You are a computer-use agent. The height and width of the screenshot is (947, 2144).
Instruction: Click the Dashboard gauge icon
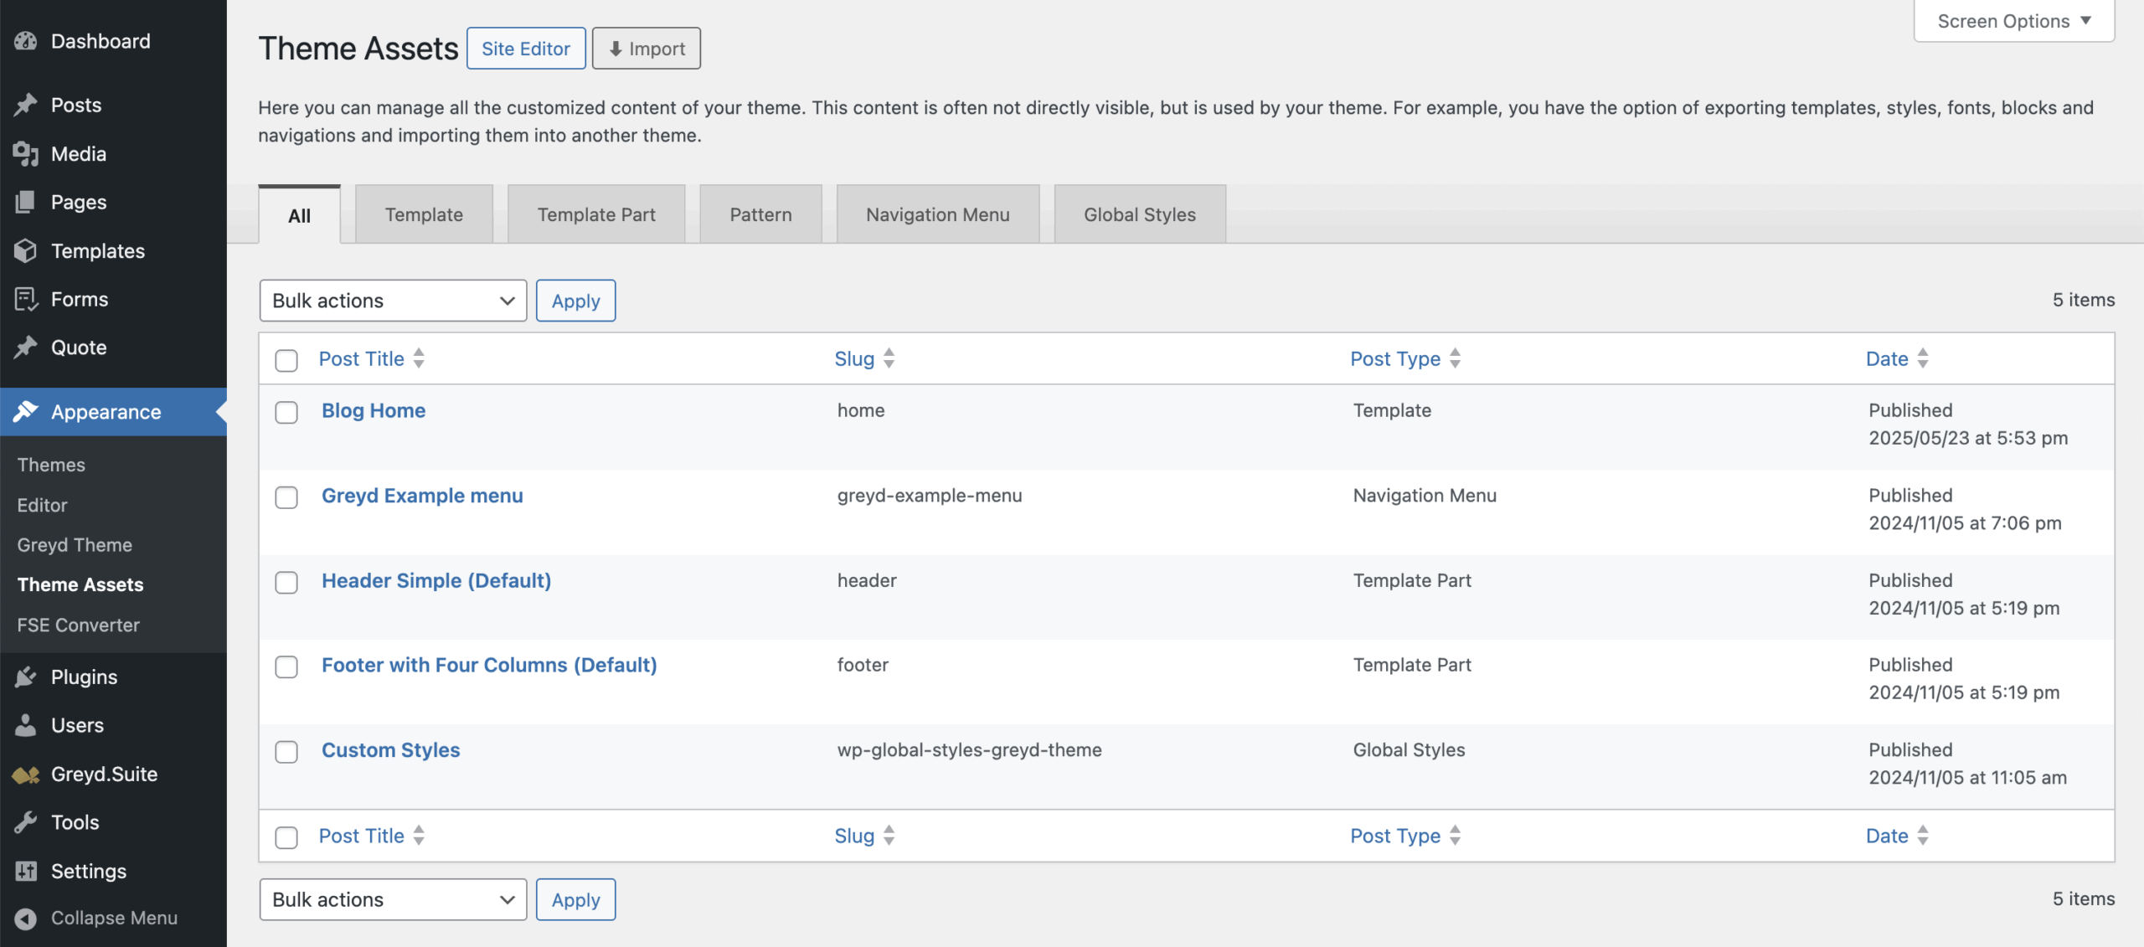(x=26, y=41)
